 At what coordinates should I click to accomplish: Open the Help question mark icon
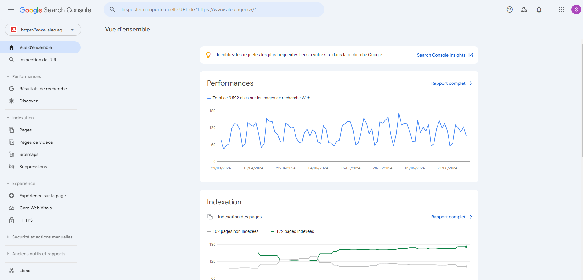(x=510, y=9)
